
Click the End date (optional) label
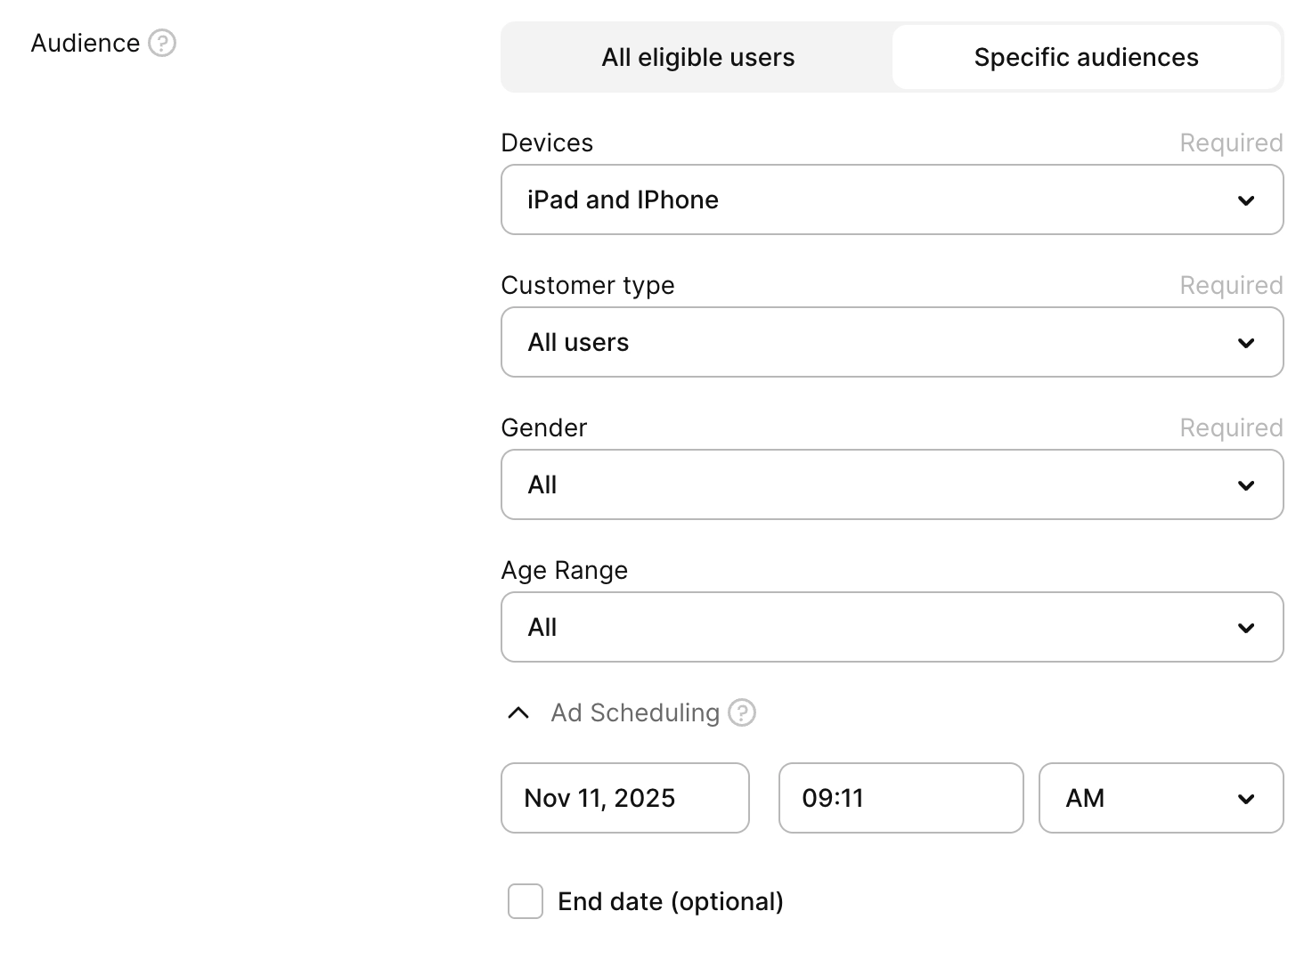point(670,901)
